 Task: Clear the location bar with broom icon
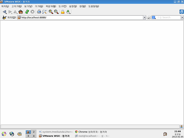4,17
